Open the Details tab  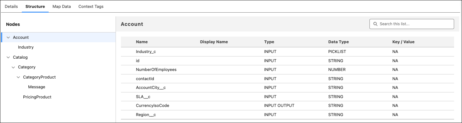click(x=11, y=6)
